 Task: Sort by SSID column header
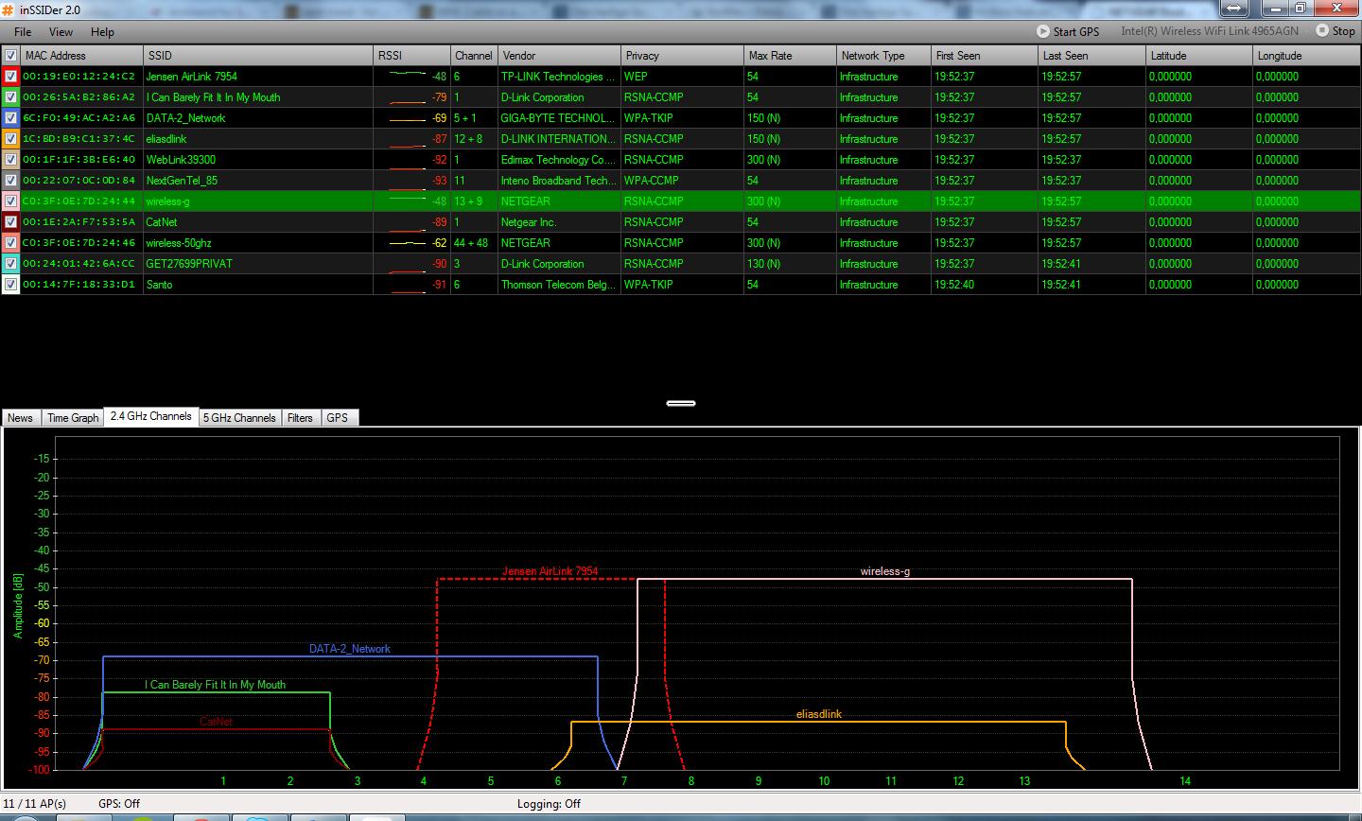258,56
